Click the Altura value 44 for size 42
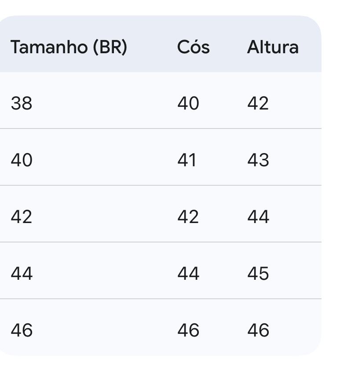The width and height of the screenshot is (351, 377). [x=258, y=217]
